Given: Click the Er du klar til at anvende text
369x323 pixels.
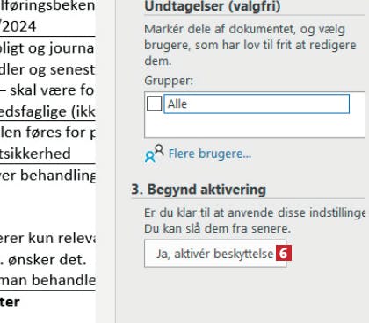Looking at the screenshot, I should click(255, 212).
